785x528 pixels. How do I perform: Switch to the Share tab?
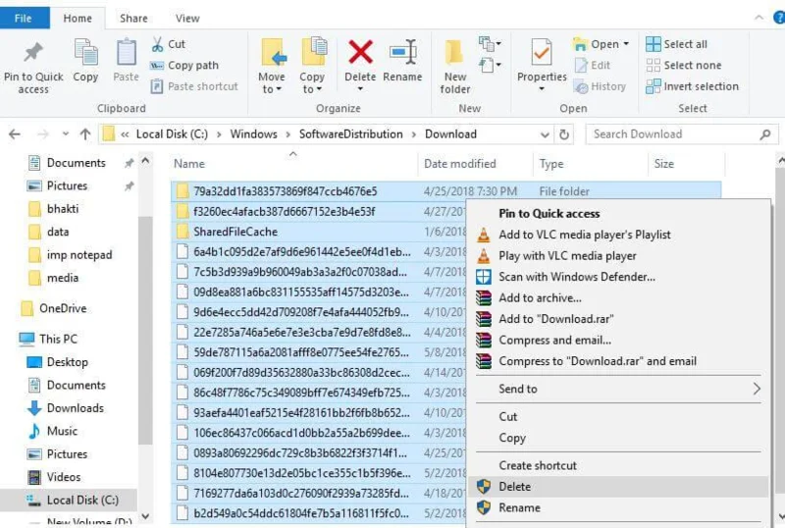(133, 18)
